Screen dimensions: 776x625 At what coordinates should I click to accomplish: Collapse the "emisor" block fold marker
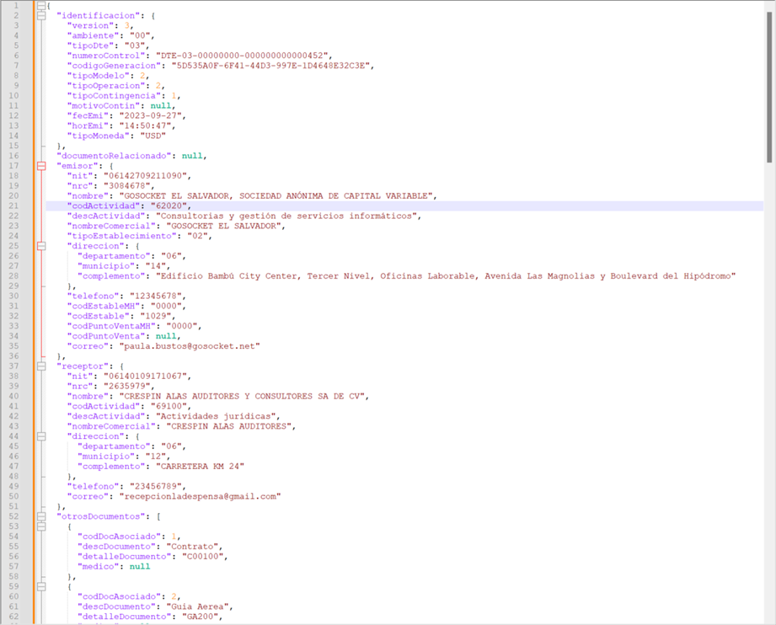coord(41,166)
